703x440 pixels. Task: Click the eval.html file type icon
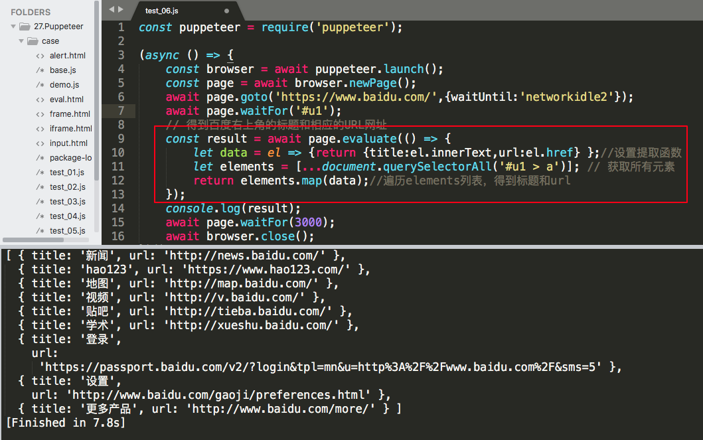pyautogui.click(x=40, y=100)
